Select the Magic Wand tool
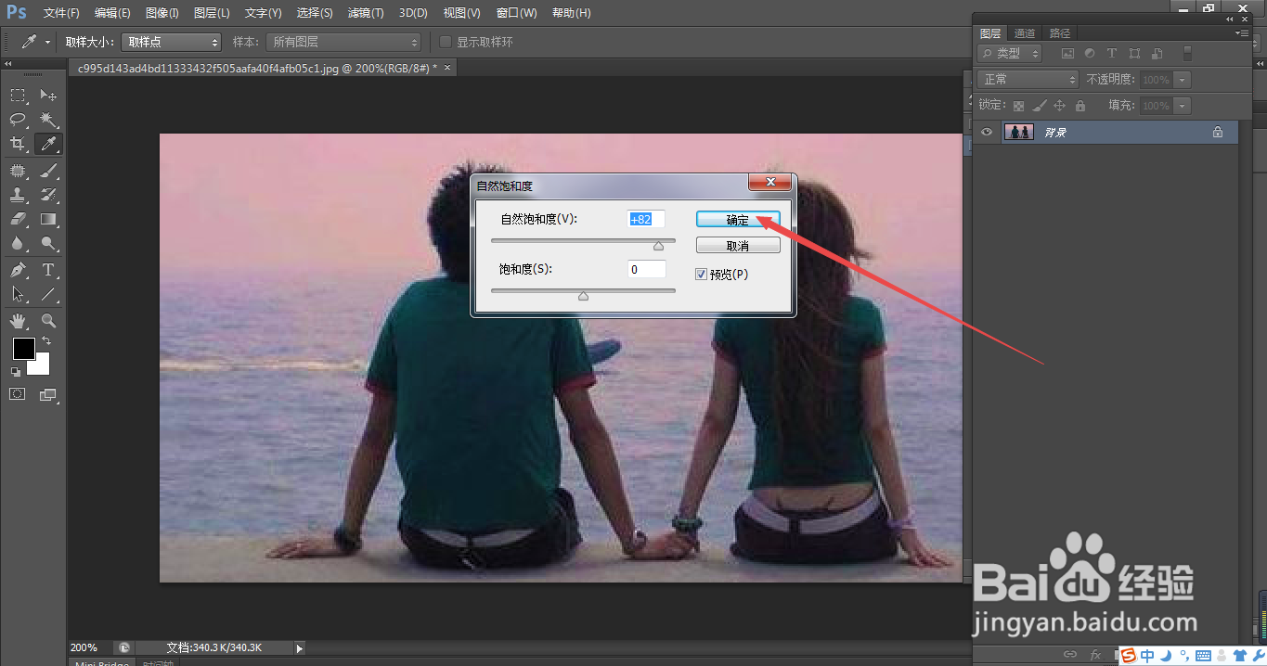The image size is (1267, 666). (48, 120)
